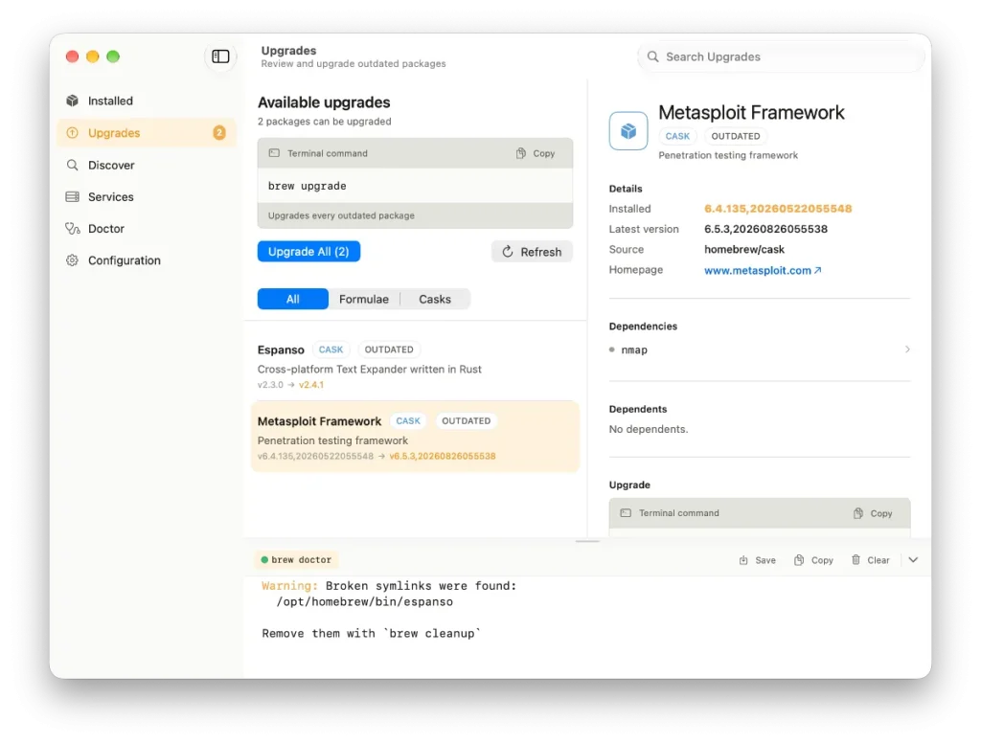Clear the console output
Screen dimensions: 981x744
click(x=870, y=560)
